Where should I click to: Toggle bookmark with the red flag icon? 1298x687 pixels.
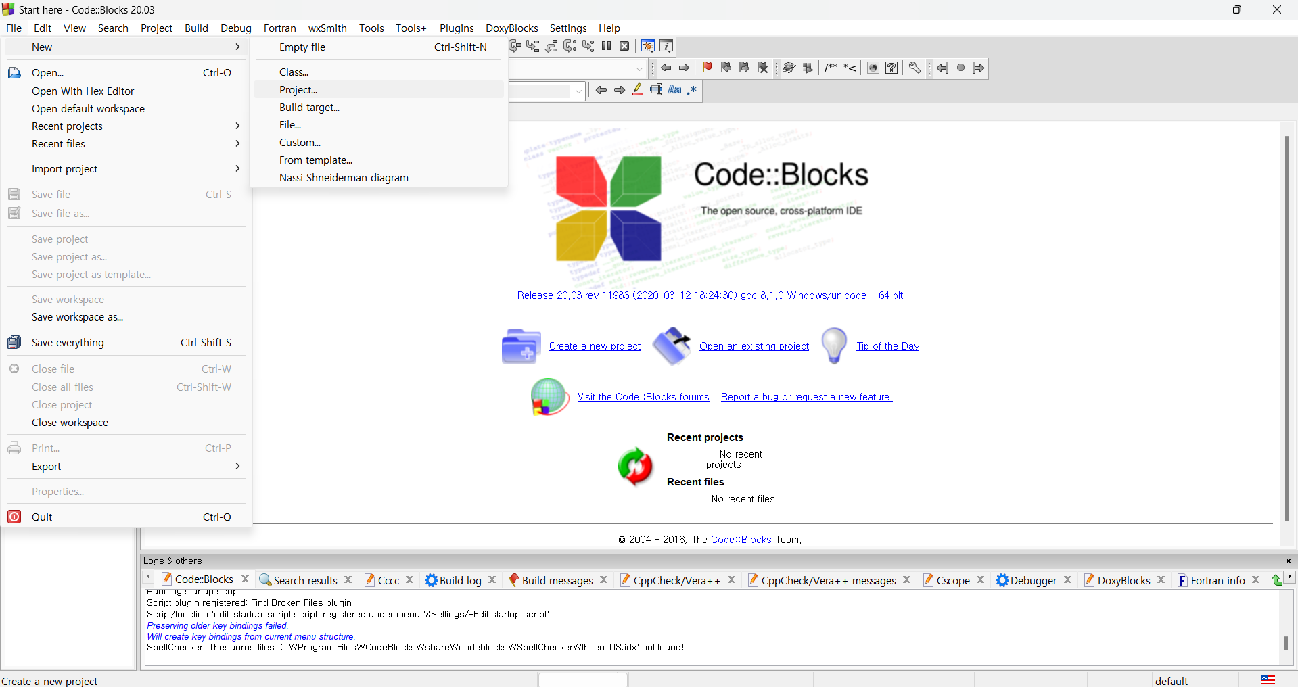(x=707, y=68)
